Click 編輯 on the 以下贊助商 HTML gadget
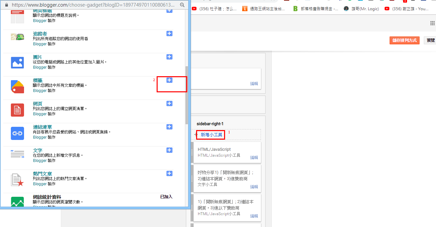436x227 pixels. (x=254, y=216)
